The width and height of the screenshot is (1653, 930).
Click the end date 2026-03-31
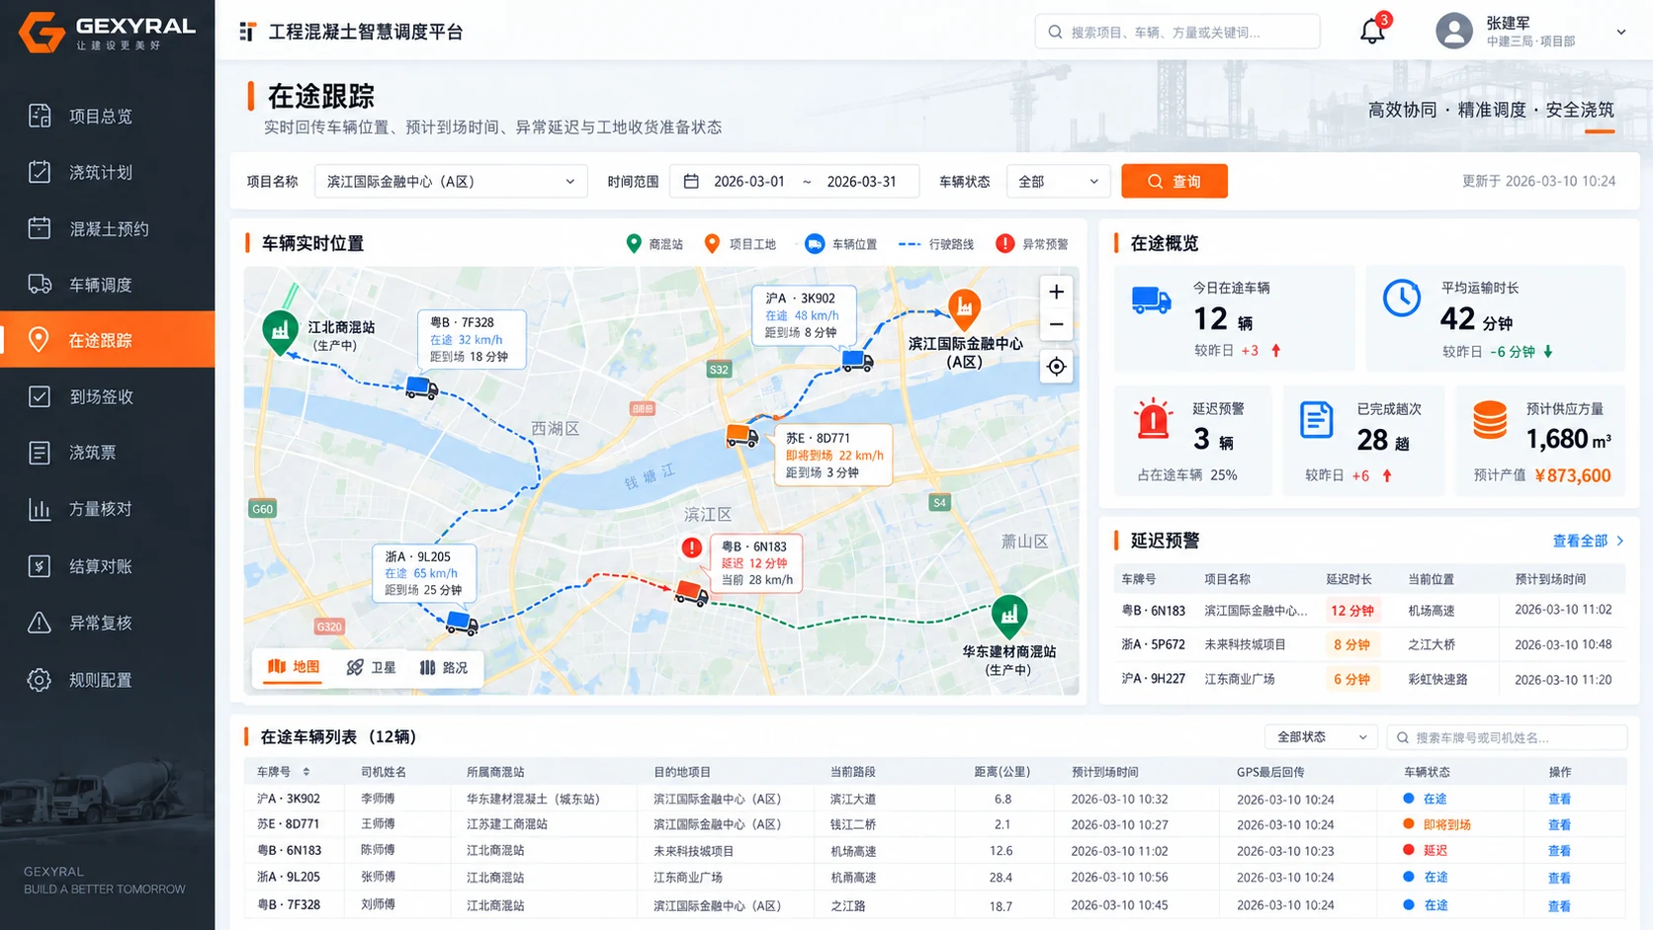(861, 182)
